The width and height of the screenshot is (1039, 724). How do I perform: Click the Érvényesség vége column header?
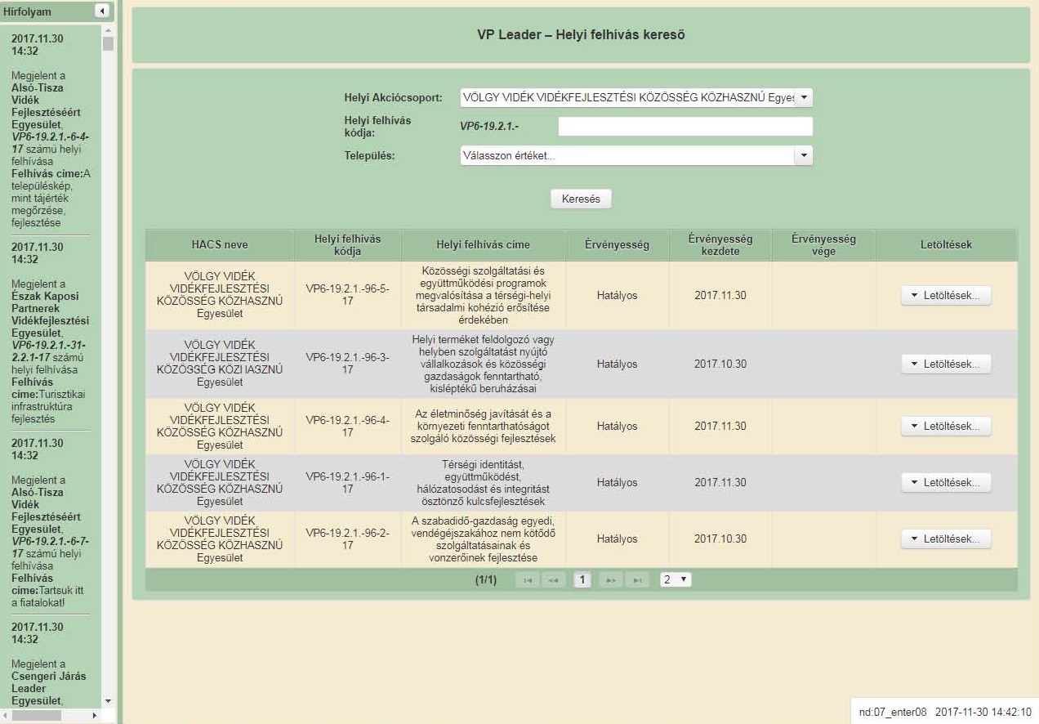(823, 245)
